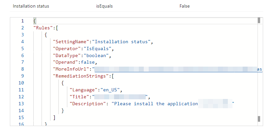The image size is (273, 127).
Task: Click the "SettingName" key
Action: click(71, 42)
